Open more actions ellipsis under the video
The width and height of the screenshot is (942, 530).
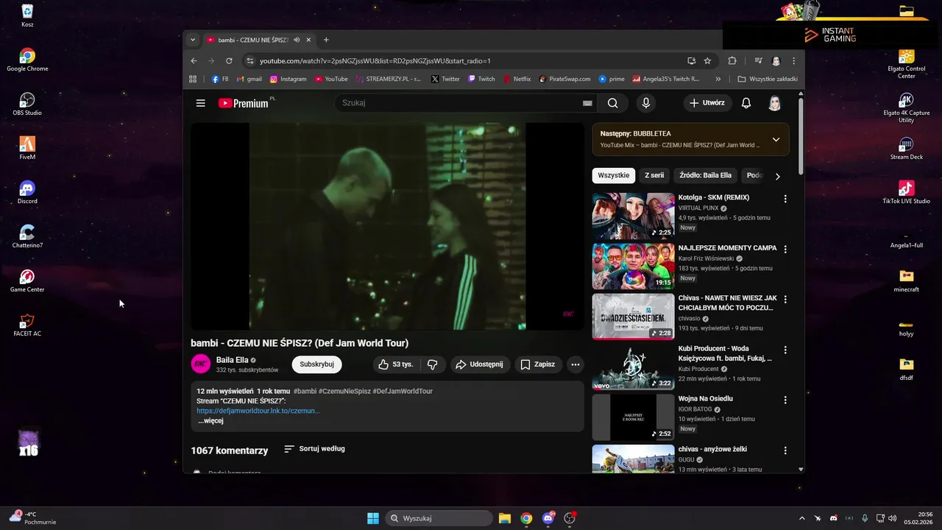(576, 364)
